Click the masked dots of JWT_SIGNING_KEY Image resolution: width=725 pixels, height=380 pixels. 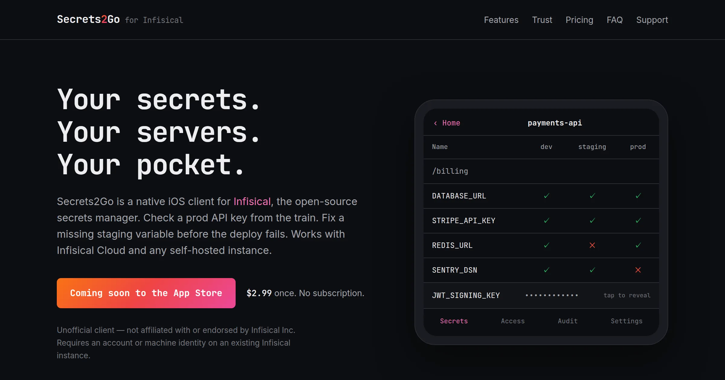coord(552,295)
